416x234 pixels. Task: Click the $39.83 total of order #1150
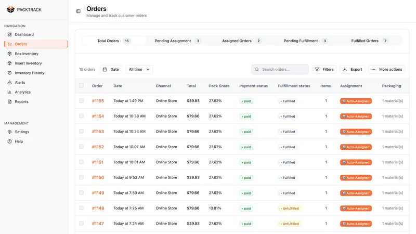pyautogui.click(x=193, y=177)
